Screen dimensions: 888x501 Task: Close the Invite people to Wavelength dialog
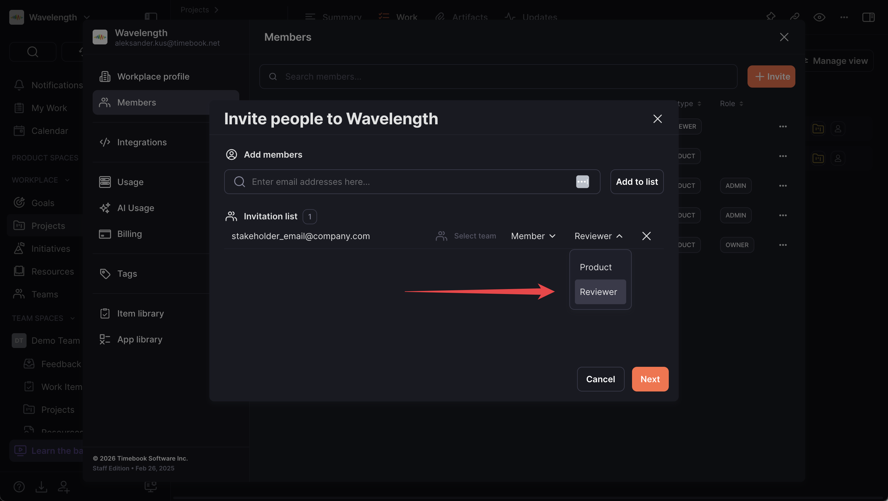[x=657, y=119]
